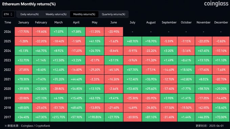Screen dimensions: 230x129
Task: Click the November column header
Action: tap(204, 22)
